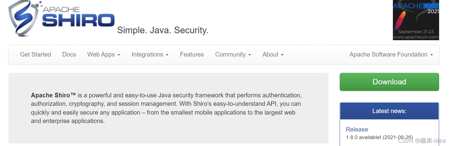Open the Apache Software Foundation dropdown

point(391,54)
